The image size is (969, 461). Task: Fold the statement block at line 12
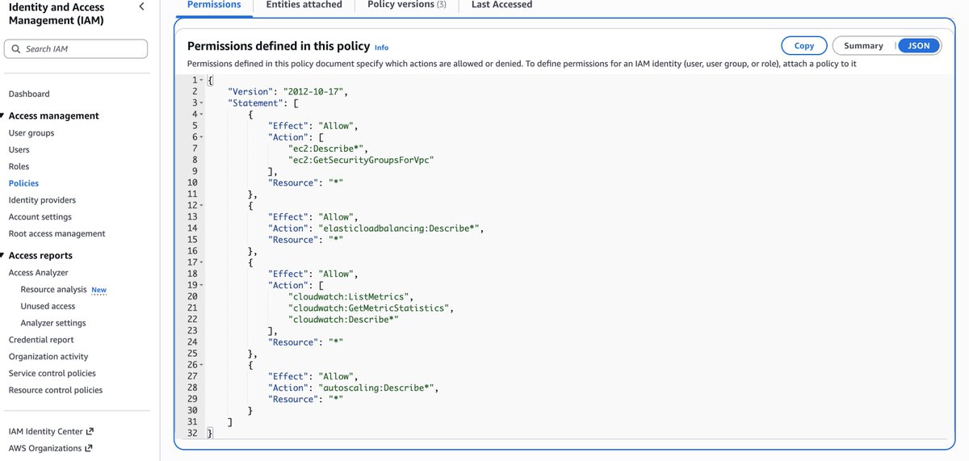point(202,206)
